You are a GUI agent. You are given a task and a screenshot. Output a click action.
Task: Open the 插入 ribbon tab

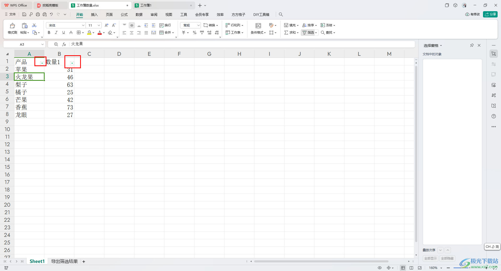point(94,15)
